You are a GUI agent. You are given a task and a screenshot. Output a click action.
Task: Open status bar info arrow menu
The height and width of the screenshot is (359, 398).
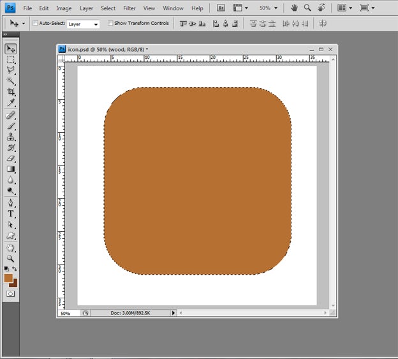[173, 313]
